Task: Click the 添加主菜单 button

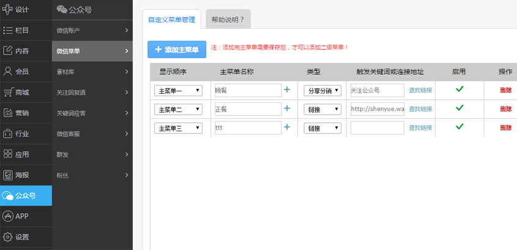Action: (177, 50)
